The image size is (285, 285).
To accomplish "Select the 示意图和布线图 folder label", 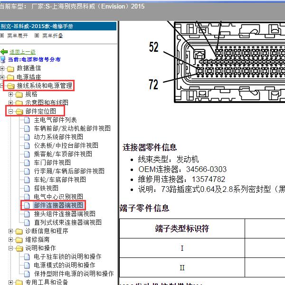I will (47, 103).
